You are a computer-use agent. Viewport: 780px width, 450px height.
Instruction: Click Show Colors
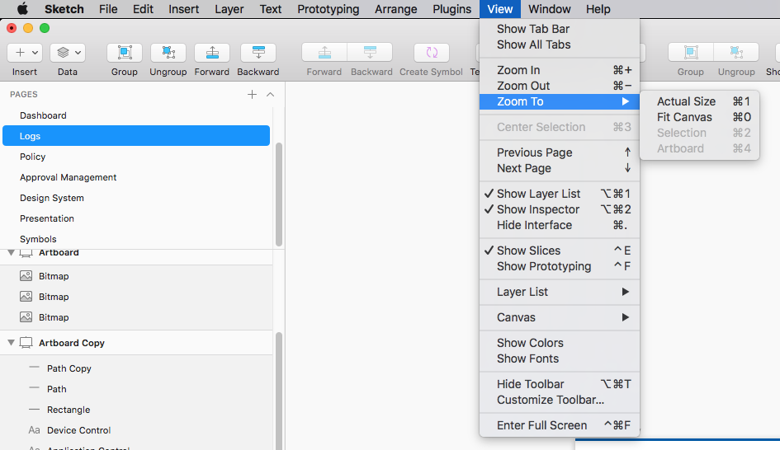click(559, 343)
